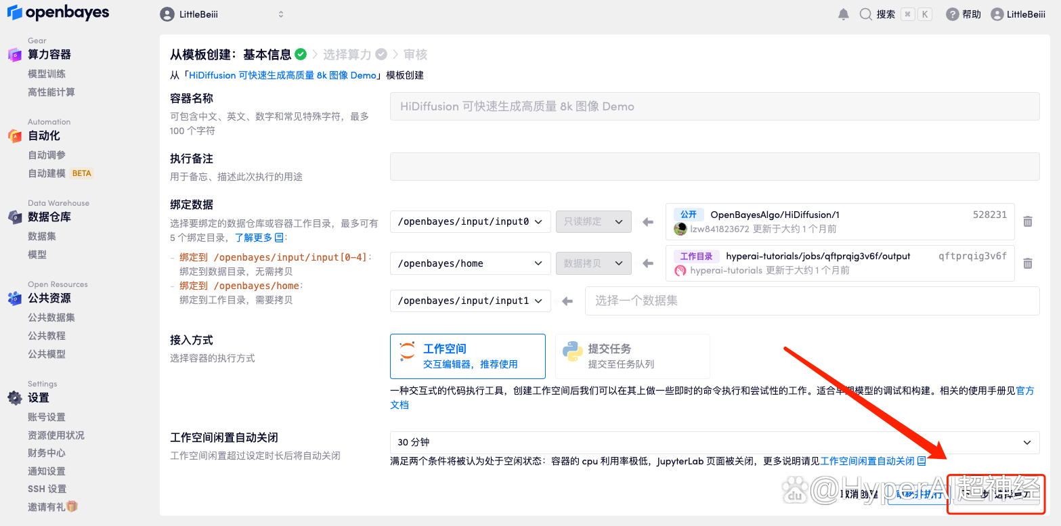Jump to the 审核 step in breadcrumb

(x=415, y=54)
